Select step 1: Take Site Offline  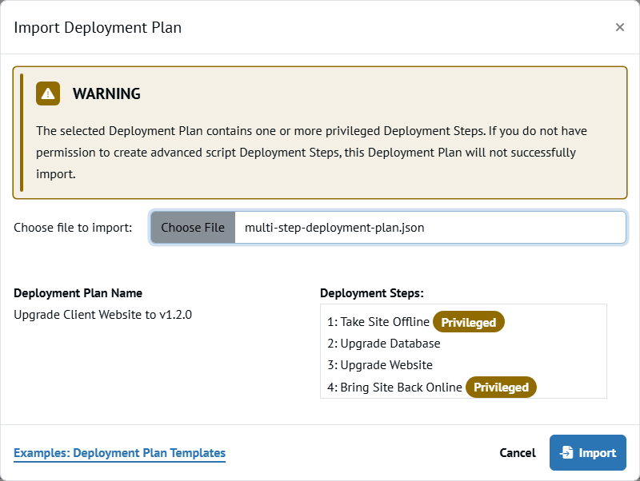coord(378,322)
